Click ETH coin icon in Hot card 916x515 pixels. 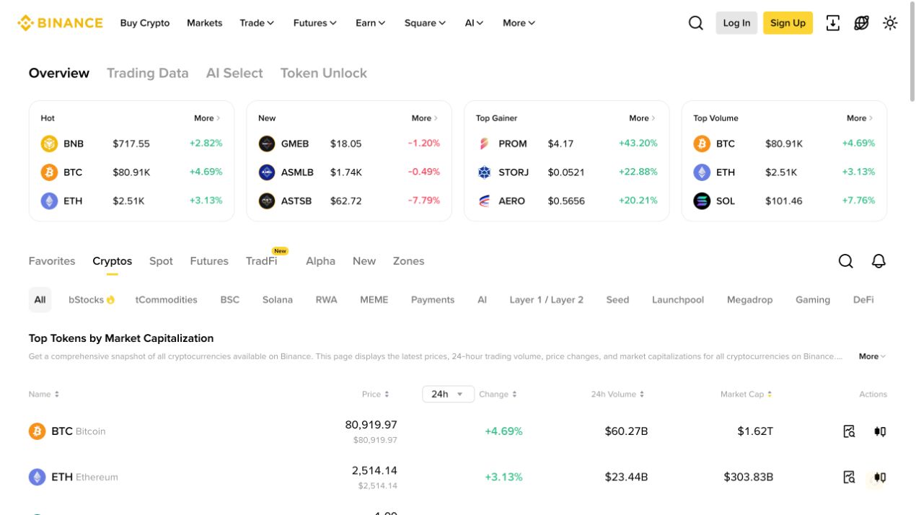pyautogui.click(x=49, y=201)
